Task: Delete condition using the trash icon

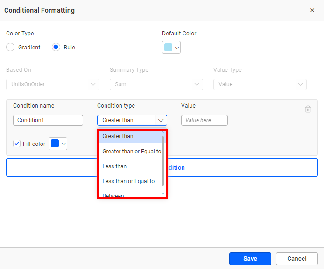Action: pyautogui.click(x=308, y=109)
